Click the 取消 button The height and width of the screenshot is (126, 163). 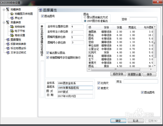[136, 121]
